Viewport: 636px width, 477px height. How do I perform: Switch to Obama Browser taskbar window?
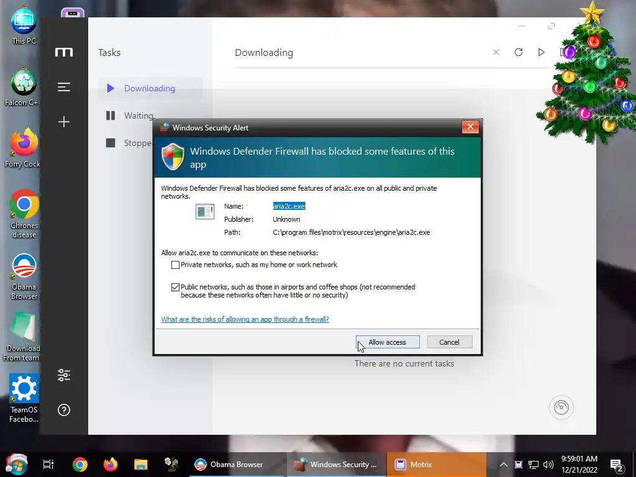tap(237, 465)
